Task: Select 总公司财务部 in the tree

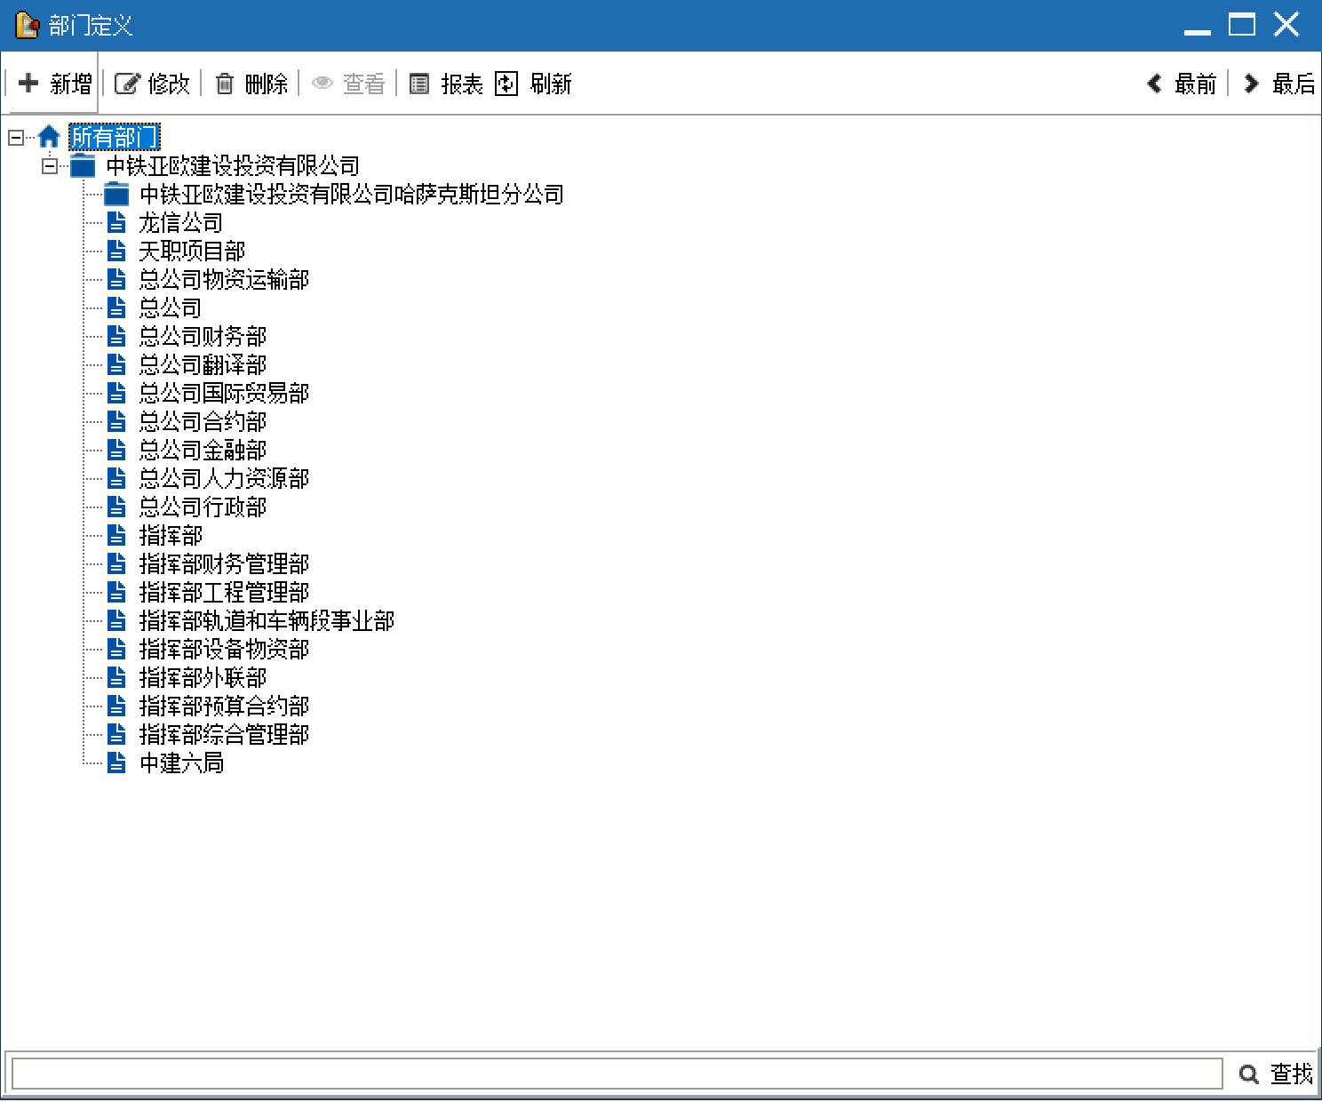Action: [203, 336]
